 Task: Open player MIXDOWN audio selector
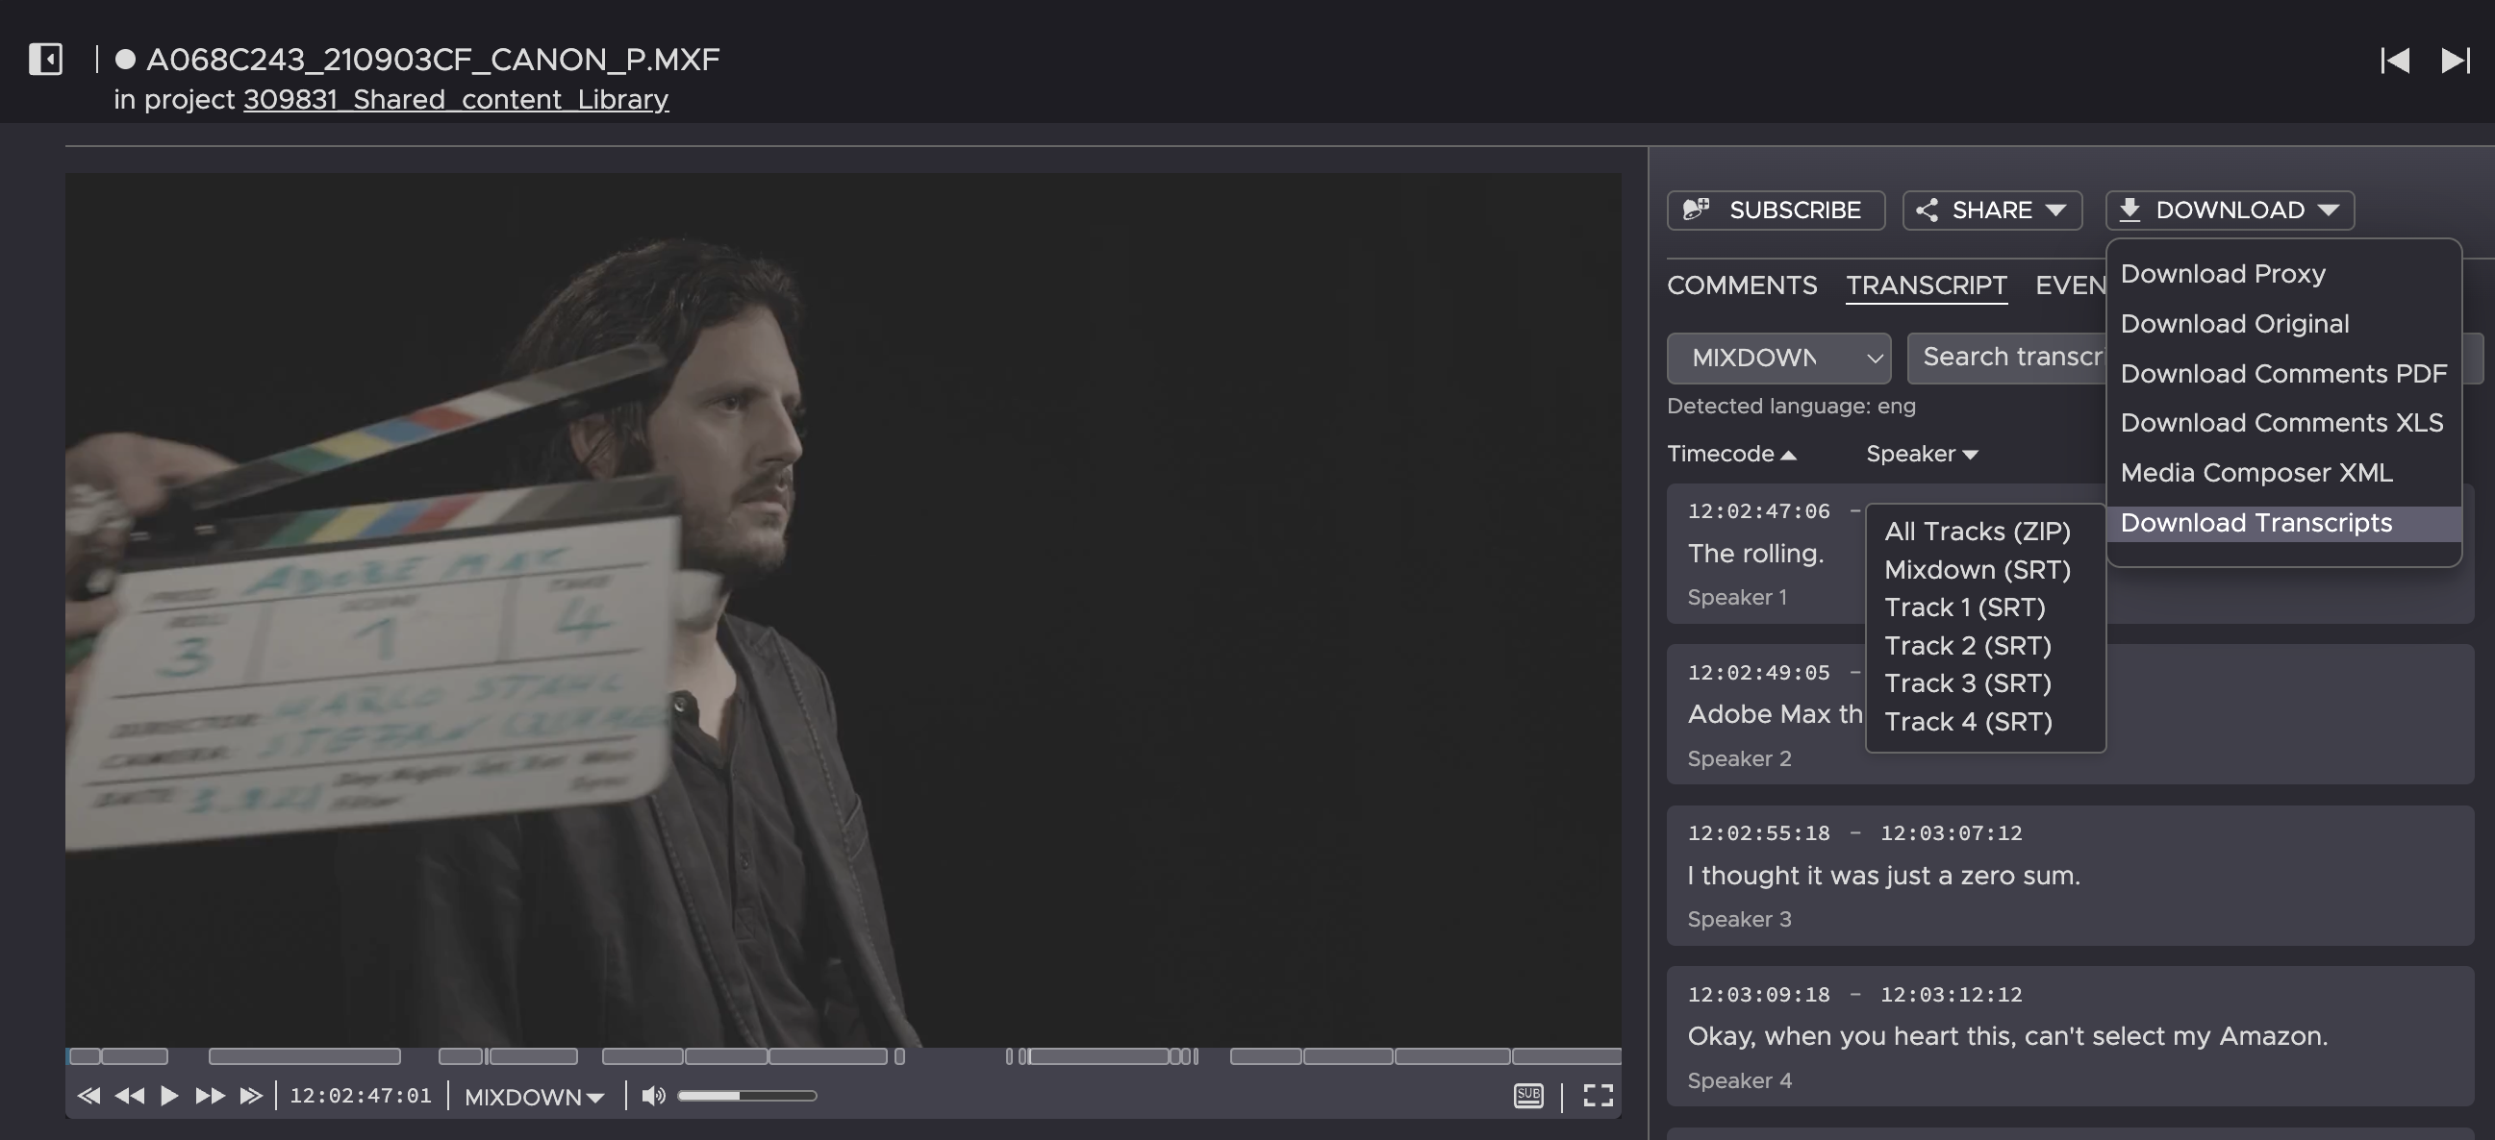[534, 1097]
